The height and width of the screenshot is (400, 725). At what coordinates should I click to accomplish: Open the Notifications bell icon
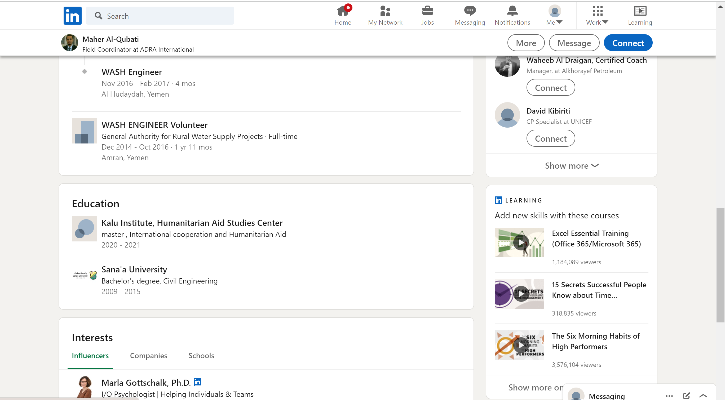tap(512, 11)
